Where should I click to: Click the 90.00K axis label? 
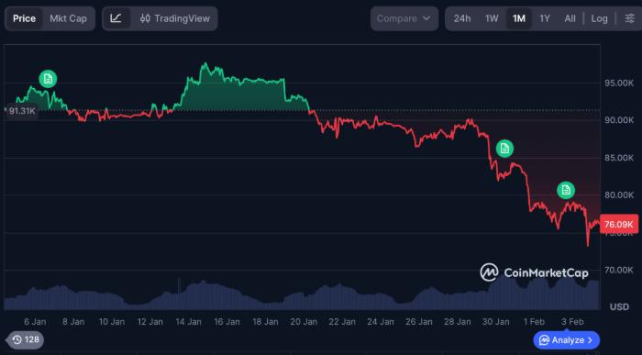(x=619, y=120)
